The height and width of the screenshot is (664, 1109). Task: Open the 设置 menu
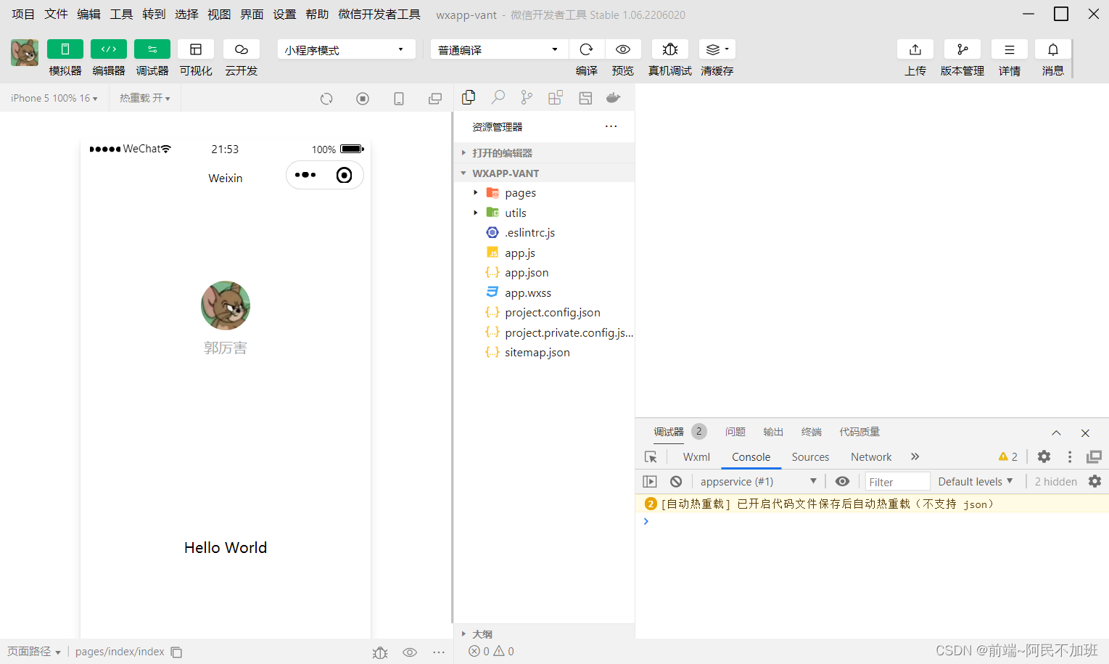coord(284,15)
